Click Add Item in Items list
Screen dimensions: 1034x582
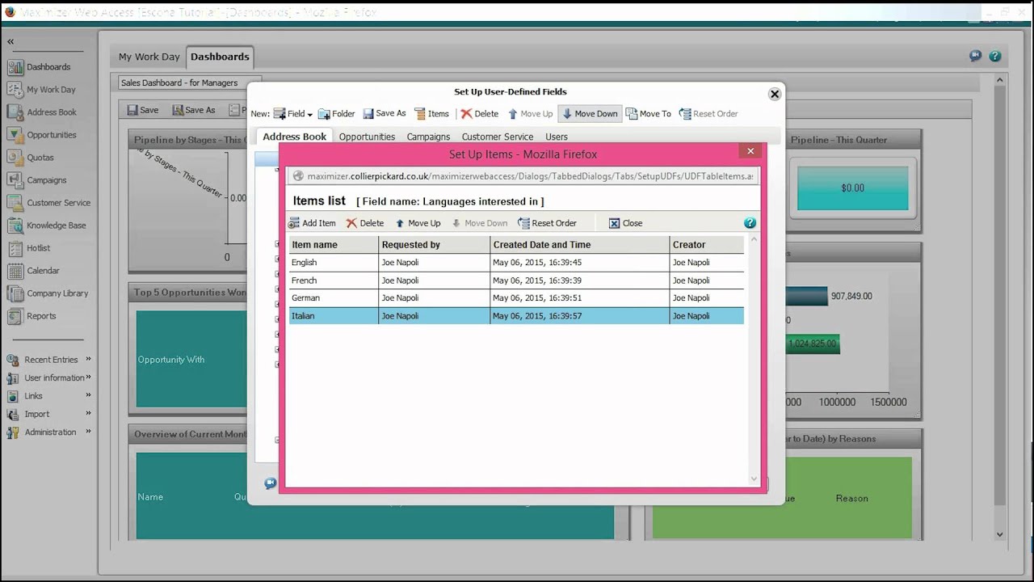pyautogui.click(x=312, y=223)
